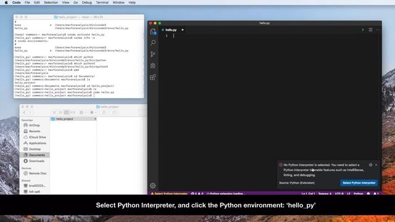Viewport: 395px width, 222px height.
Task: Open the editor More Actions ellipsis
Action: [378, 30]
